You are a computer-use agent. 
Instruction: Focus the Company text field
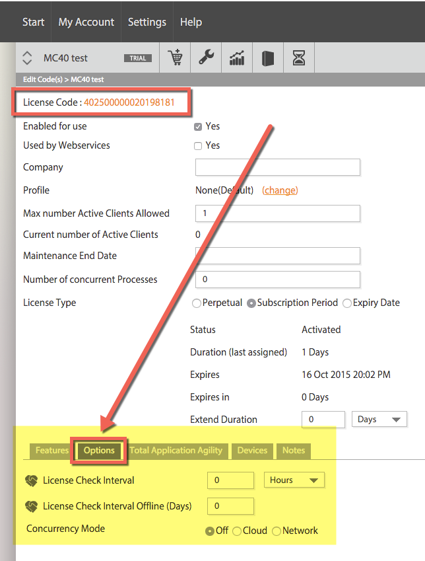[x=278, y=167]
